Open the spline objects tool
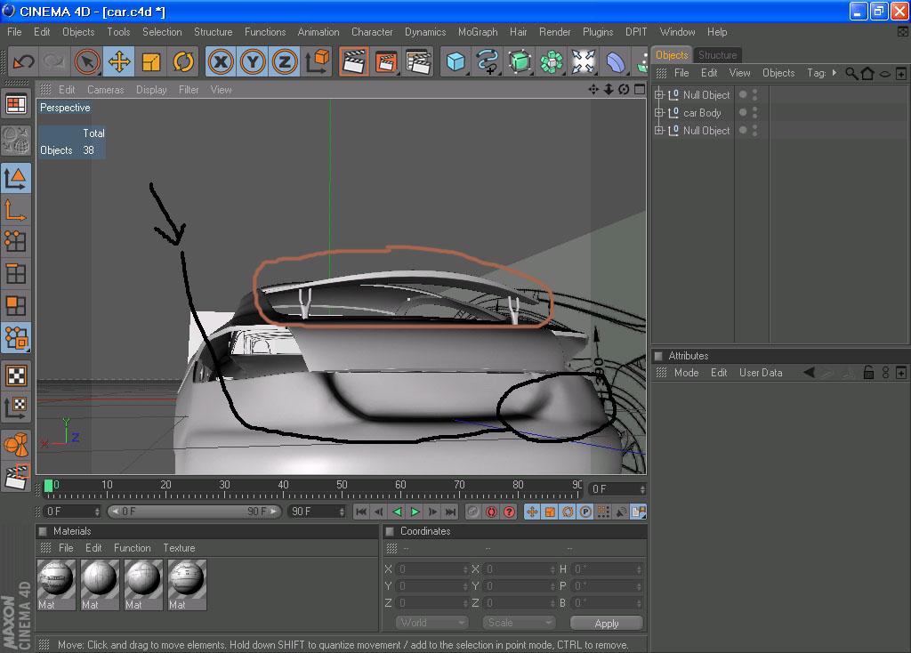This screenshot has height=653, width=911. 488,61
